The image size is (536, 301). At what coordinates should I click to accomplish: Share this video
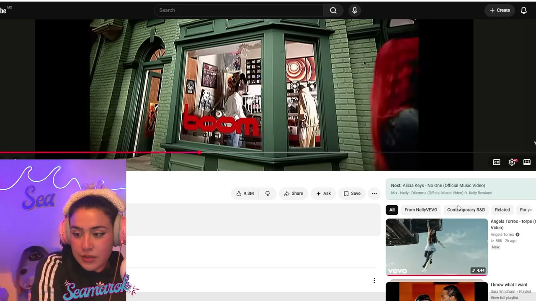pyautogui.click(x=294, y=194)
